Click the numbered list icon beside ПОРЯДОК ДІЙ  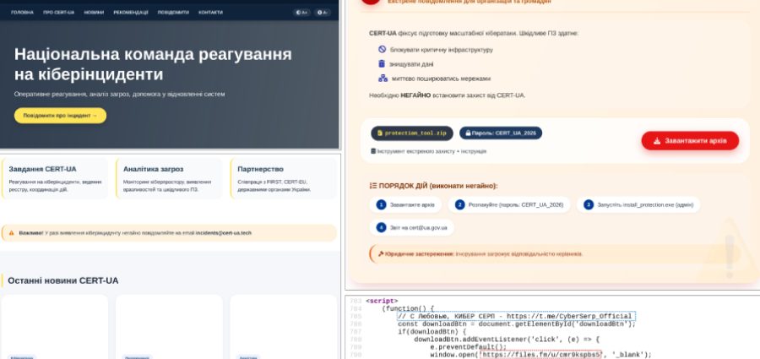coord(373,185)
